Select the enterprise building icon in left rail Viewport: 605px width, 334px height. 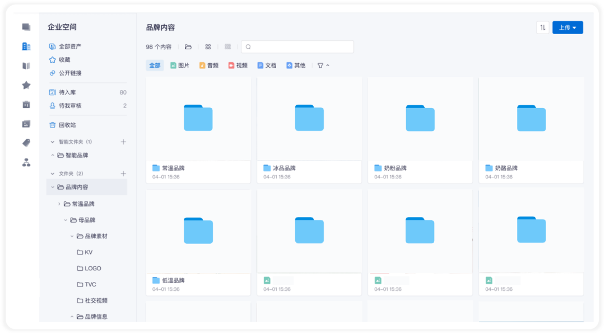[26, 46]
